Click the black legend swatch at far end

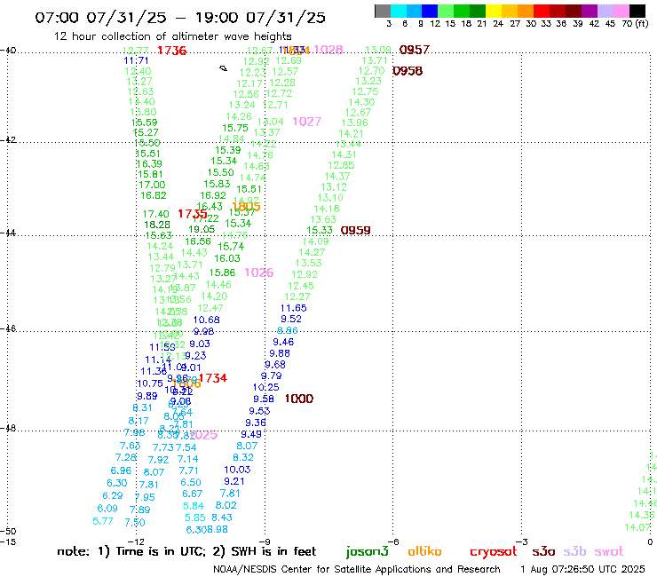(x=637, y=11)
